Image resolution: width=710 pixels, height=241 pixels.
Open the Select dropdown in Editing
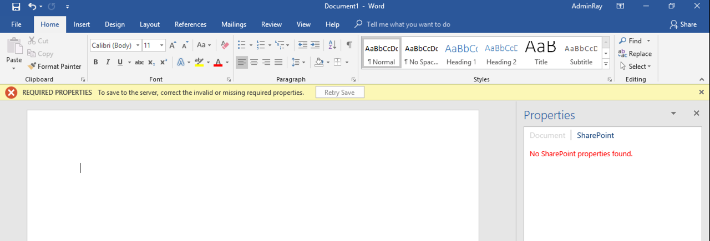coord(635,66)
